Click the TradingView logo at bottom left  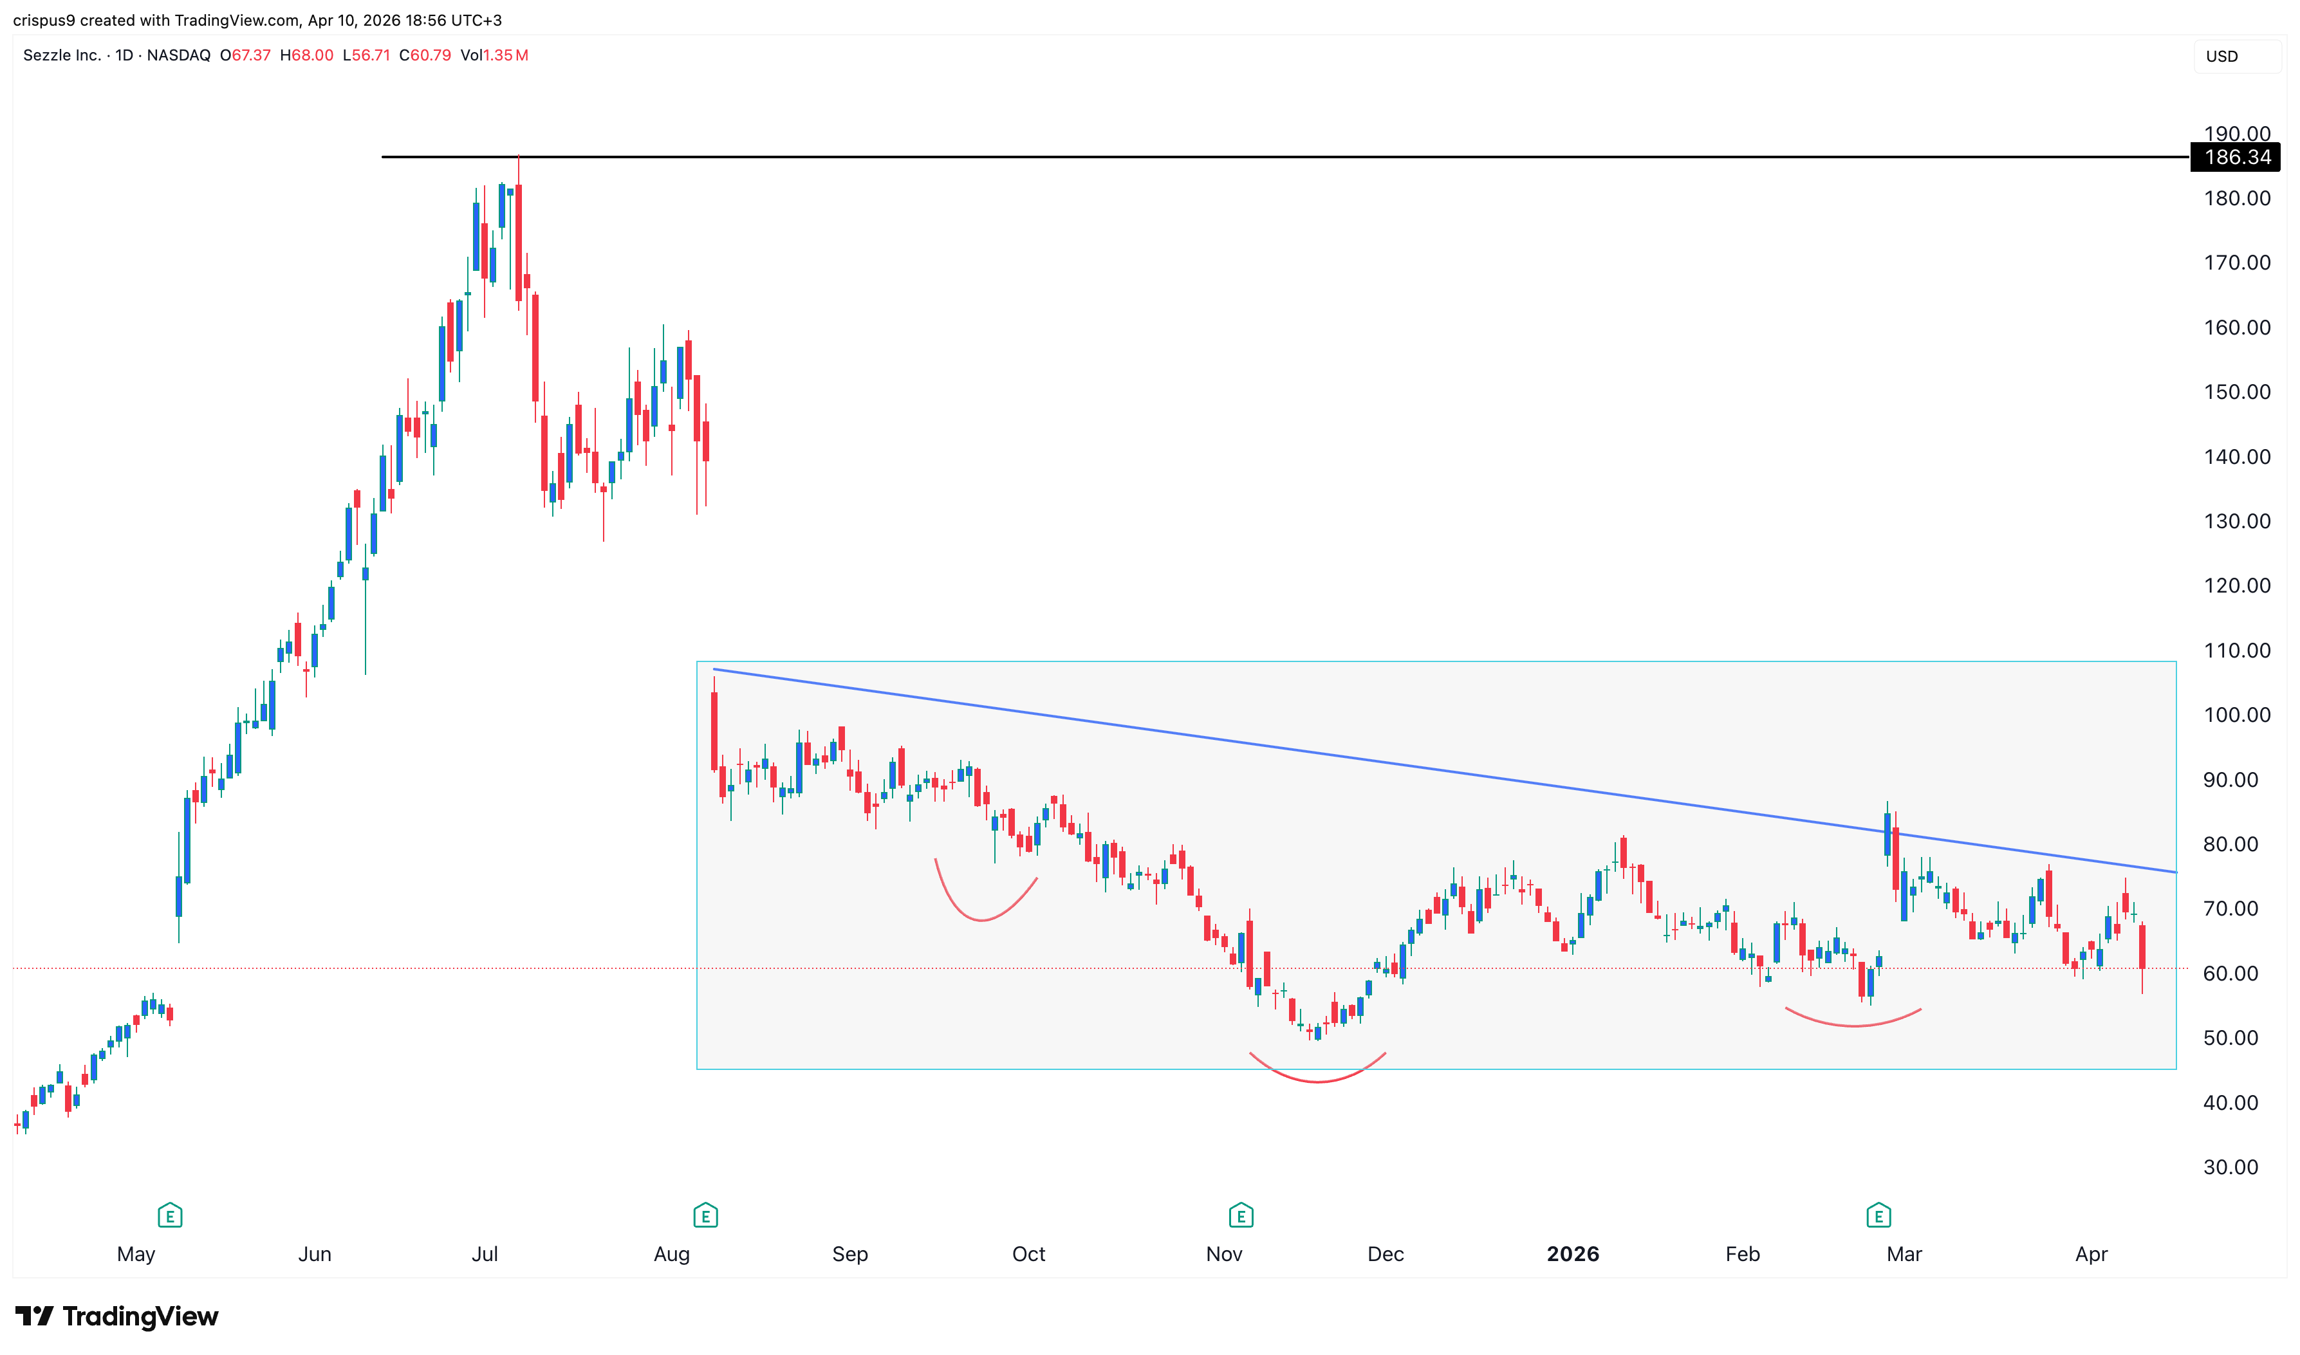[117, 1316]
